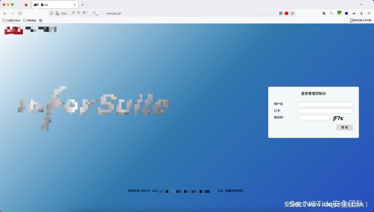Focus the 口令 password field
The width and height of the screenshot is (374, 212).
pyautogui.click(x=325, y=111)
